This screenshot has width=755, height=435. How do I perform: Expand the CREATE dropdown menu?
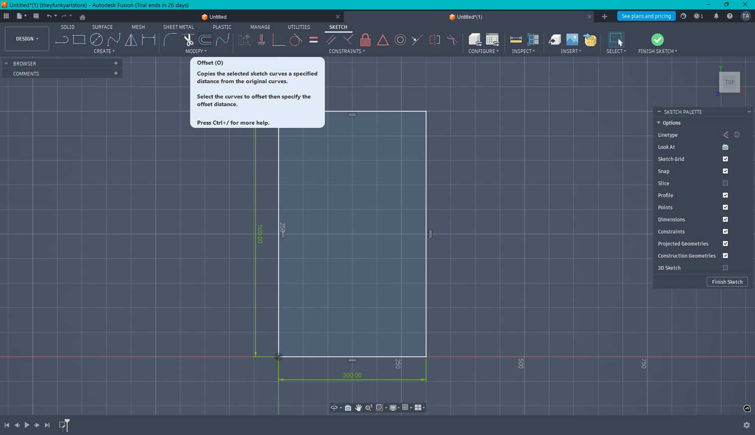coord(104,51)
